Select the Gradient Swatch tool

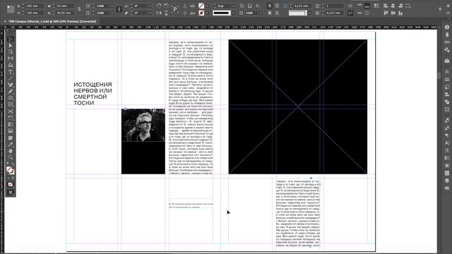click(x=11, y=124)
